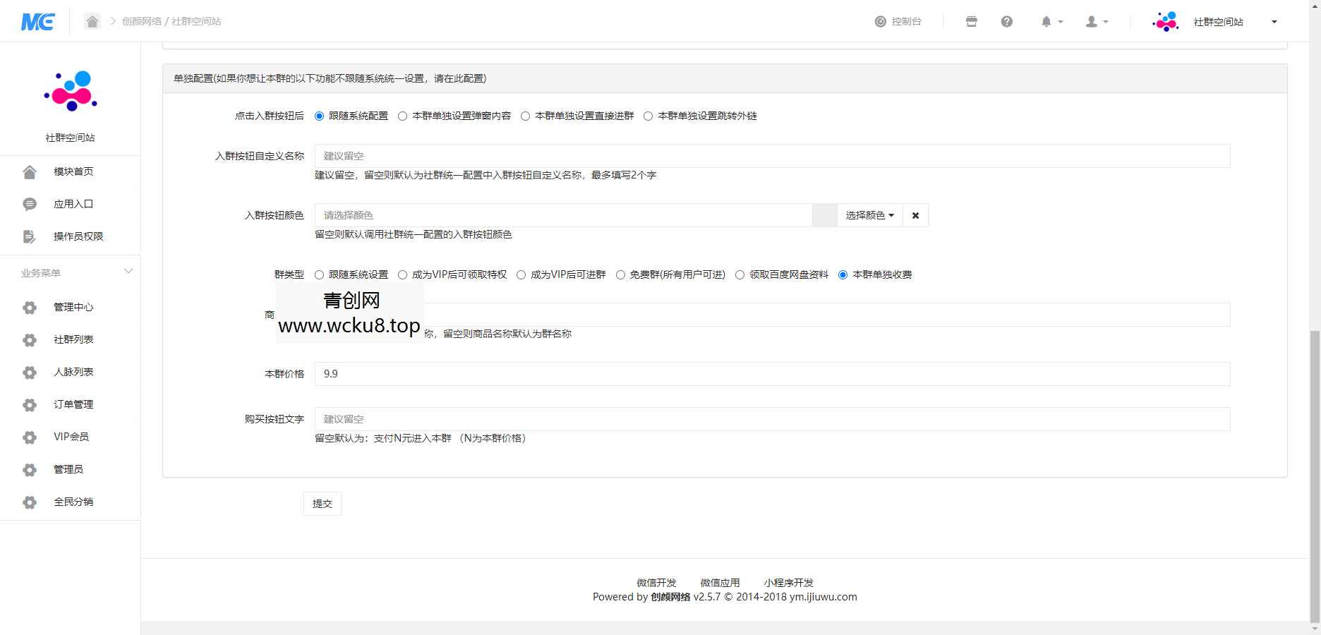1321x635 pixels.
Task: 点击顶部通知铃铛图标
Action: point(1047,21)
